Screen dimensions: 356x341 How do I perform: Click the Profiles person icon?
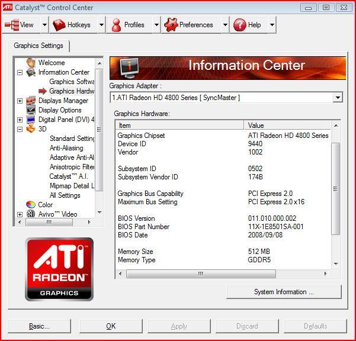coord(116,25)
